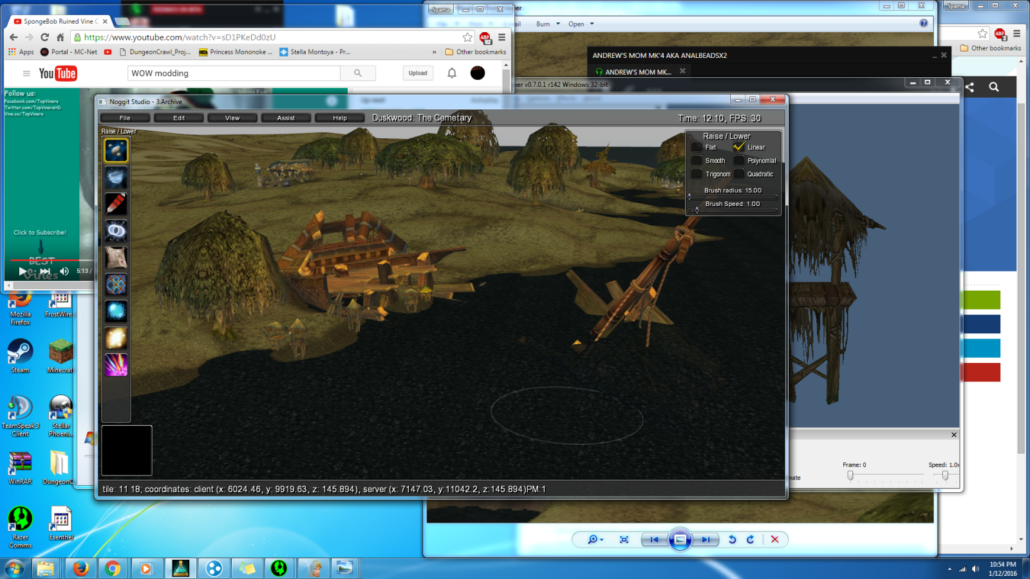
Task: Click the Chrome home button
Action: [x=60, y=37]
